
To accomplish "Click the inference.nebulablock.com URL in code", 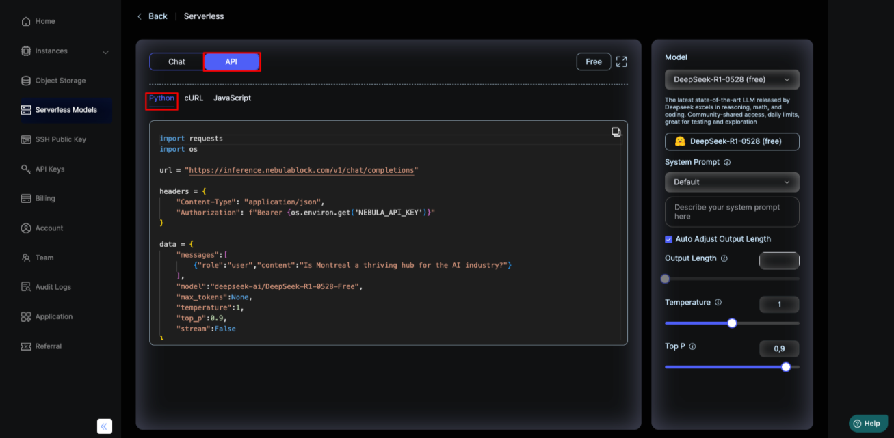I will pos(301,170).
